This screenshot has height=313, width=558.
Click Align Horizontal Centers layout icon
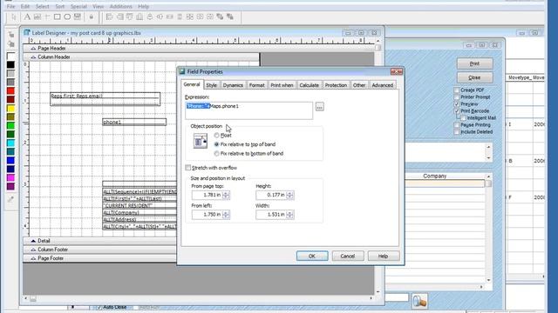(160, 17)
